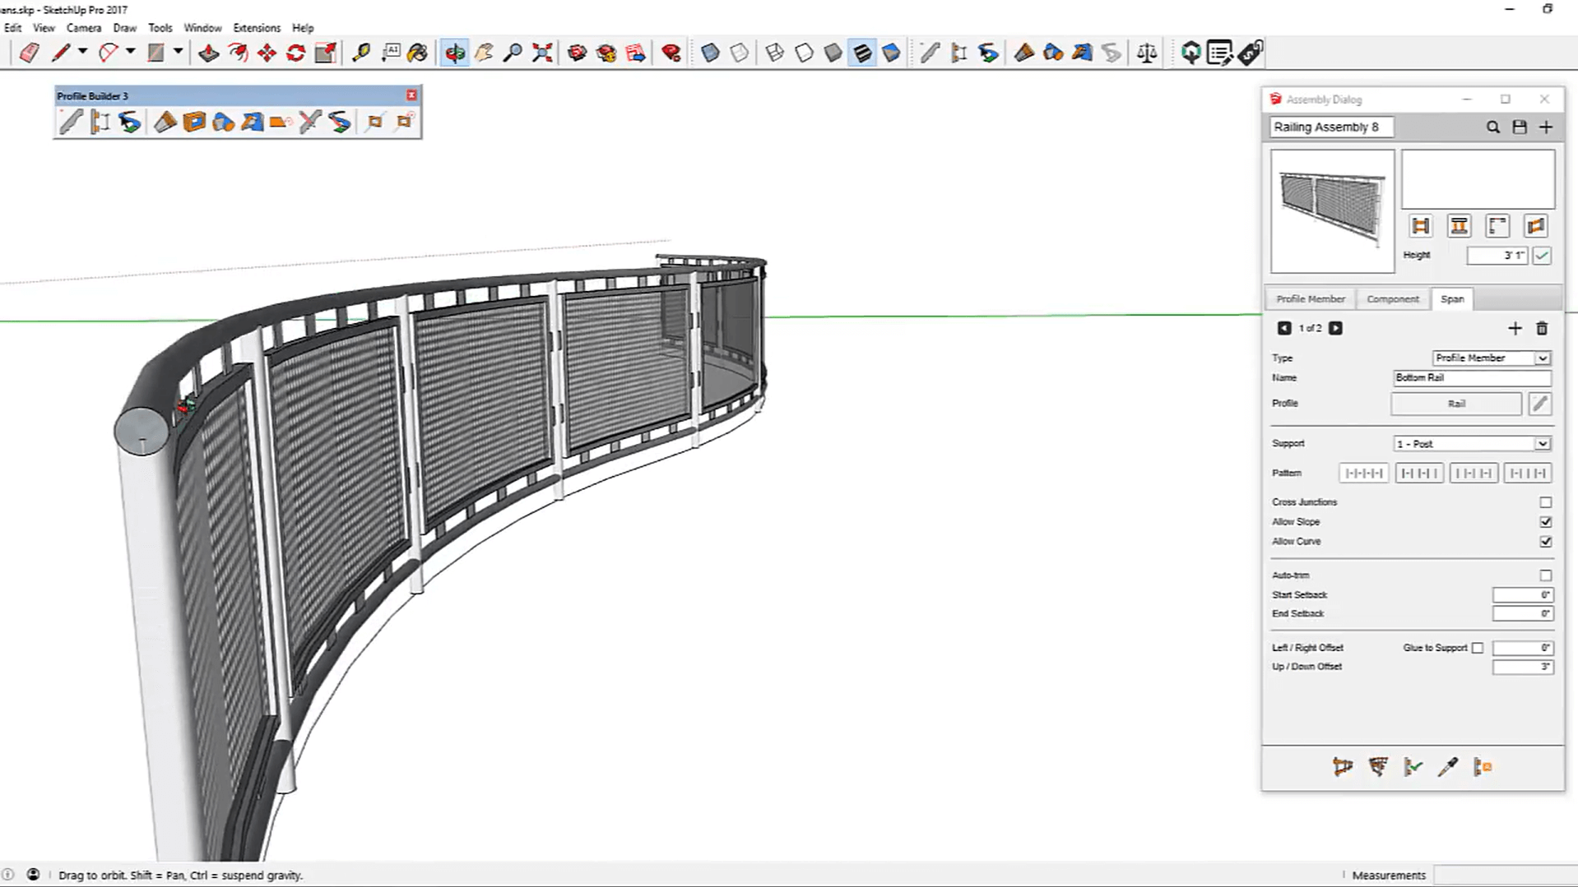Click the search icon in Assembly Dialog

[1492, 127]
